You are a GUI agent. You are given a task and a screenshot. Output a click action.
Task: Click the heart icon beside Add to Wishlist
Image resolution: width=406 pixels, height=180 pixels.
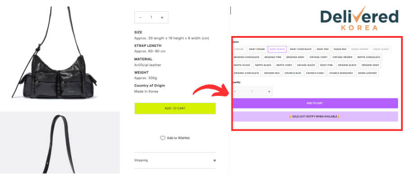click(x=162, y=138)
